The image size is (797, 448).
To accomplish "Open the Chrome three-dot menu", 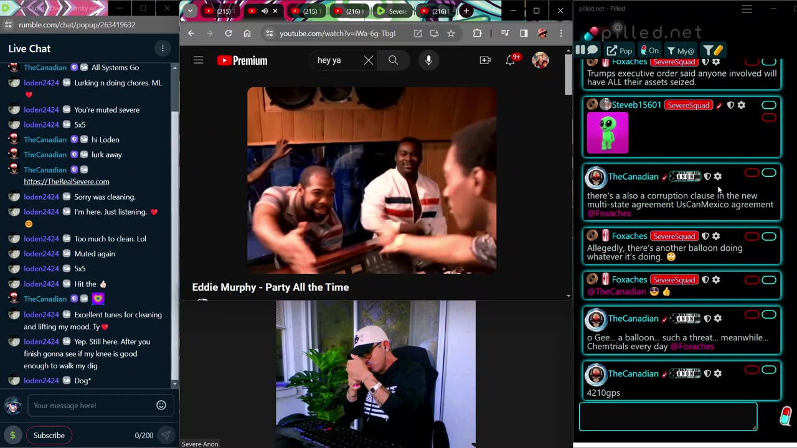I will (x=561, y=34).
